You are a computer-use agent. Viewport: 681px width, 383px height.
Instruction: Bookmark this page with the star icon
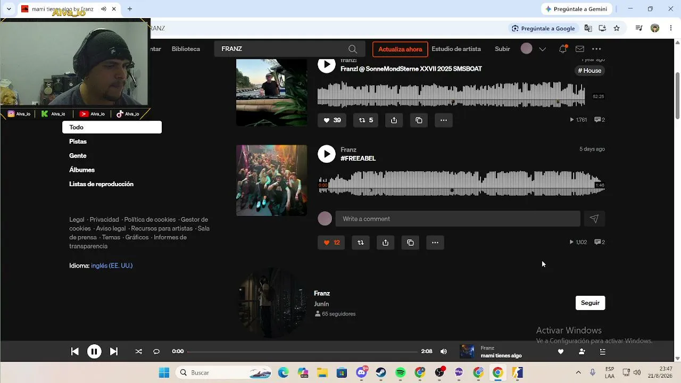click(617, 28)
